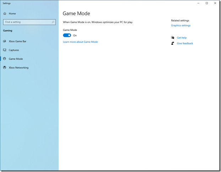Select Game Mode in the sidebar
This screenshot has width=221, height=172.
click(x=29, y=59)
